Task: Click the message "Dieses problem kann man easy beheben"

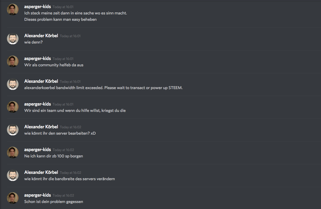Action: [x=60, y=19]
